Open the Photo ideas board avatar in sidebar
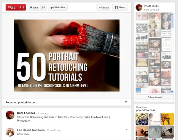Screen dimensions: 178x140 [139, 8]
